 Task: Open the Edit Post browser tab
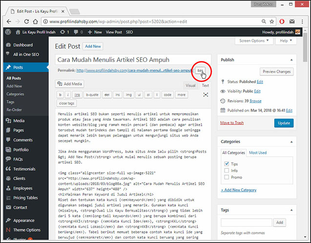click(x=37, y=11)
